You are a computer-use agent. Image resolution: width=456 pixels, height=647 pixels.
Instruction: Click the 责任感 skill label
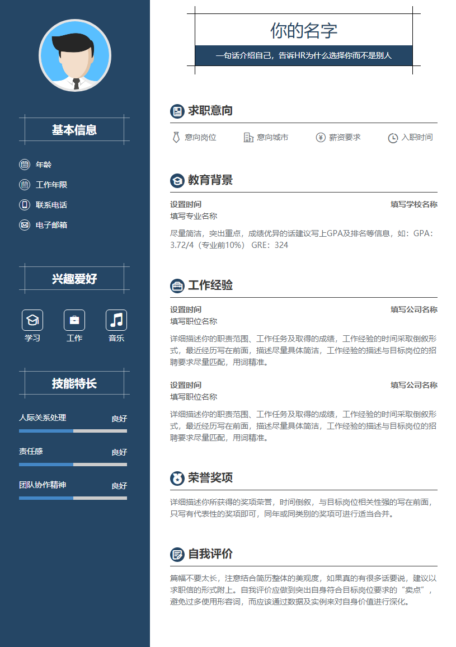pyautogui.click(x=31, y=452)
